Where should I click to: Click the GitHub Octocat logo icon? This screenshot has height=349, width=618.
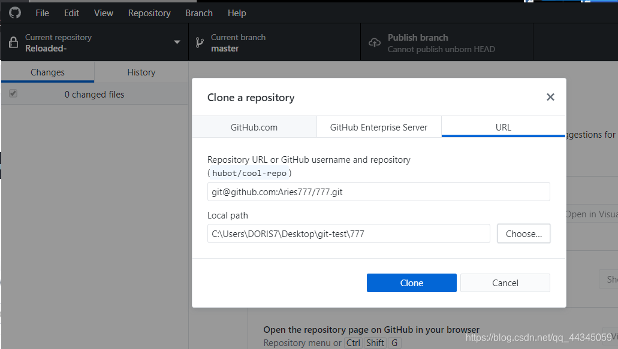click(x=15, y=13)
